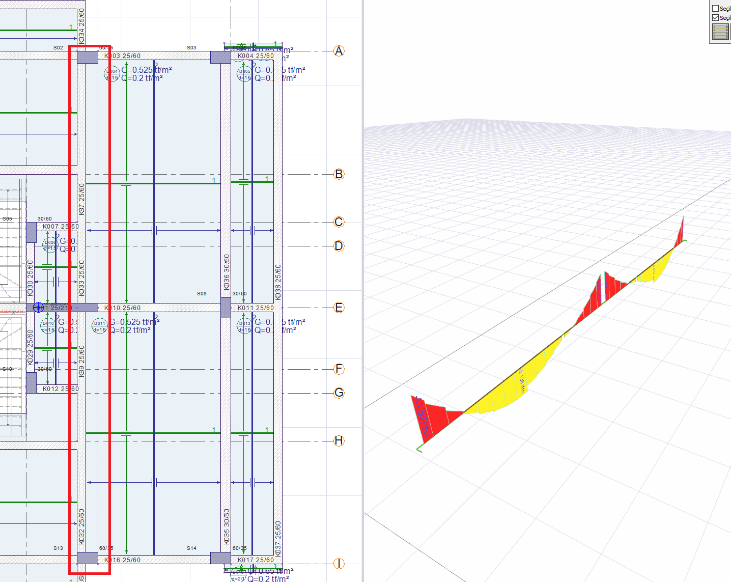Select axis bubble F
Screen dimensions: 731x582
[339, 369]
